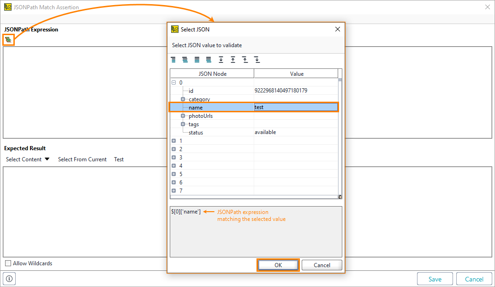This screenshot has height=287, width=495.
Task: Open the JSON value picker icon below JSONPath Expression
Action: (x=8, y=40)
